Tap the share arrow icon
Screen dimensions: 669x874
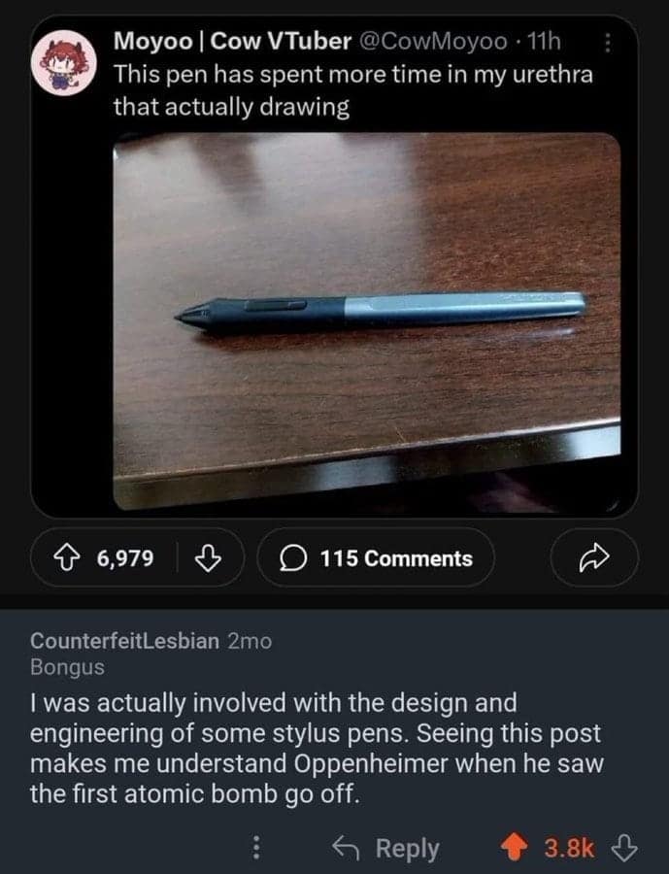[x=593, y=557]
